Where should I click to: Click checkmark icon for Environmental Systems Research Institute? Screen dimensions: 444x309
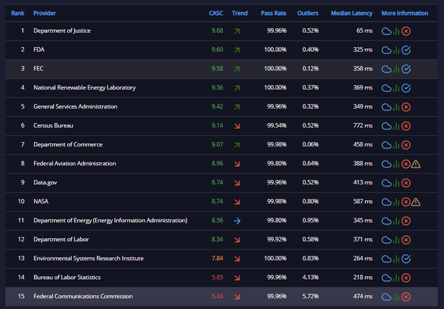click(406, 259)
